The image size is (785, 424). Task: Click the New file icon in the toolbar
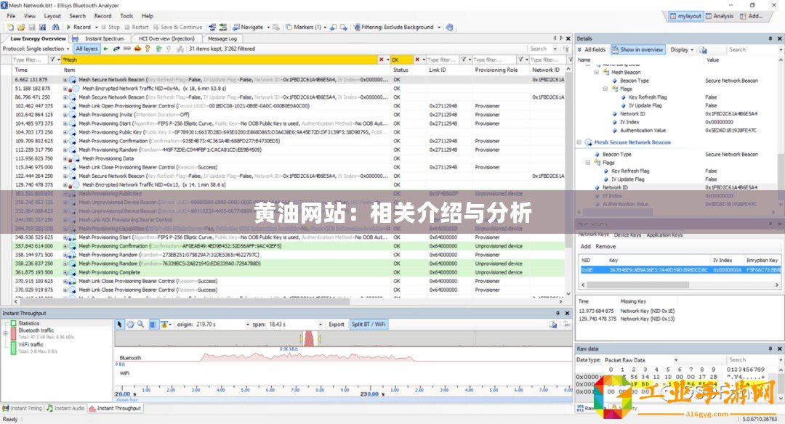pos(10,27)
